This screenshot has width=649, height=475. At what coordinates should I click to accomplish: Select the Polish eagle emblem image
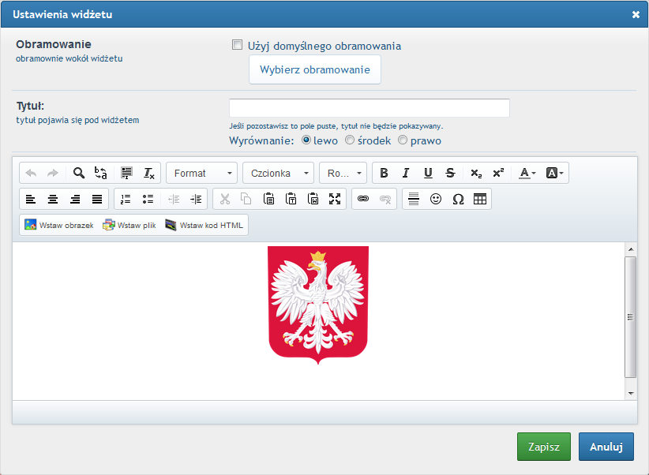318,305
